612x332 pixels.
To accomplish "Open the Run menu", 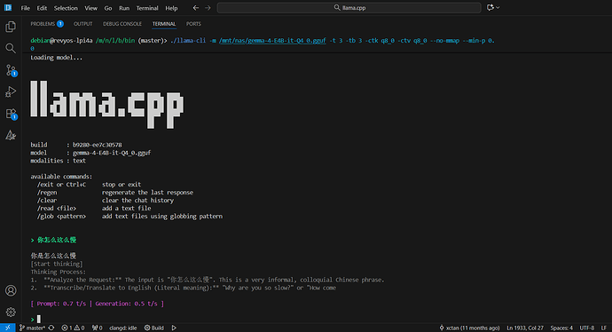I will [124, 8].
